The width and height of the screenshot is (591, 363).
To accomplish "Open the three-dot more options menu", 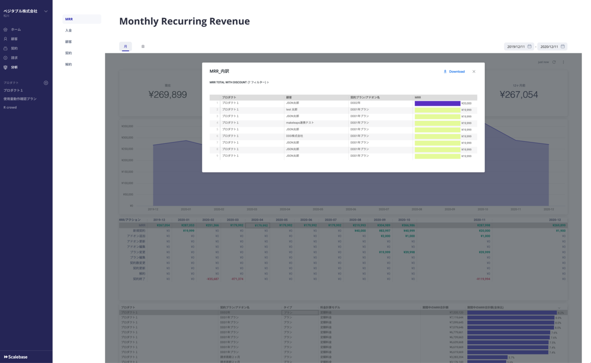I will click(x=563, y=62).
